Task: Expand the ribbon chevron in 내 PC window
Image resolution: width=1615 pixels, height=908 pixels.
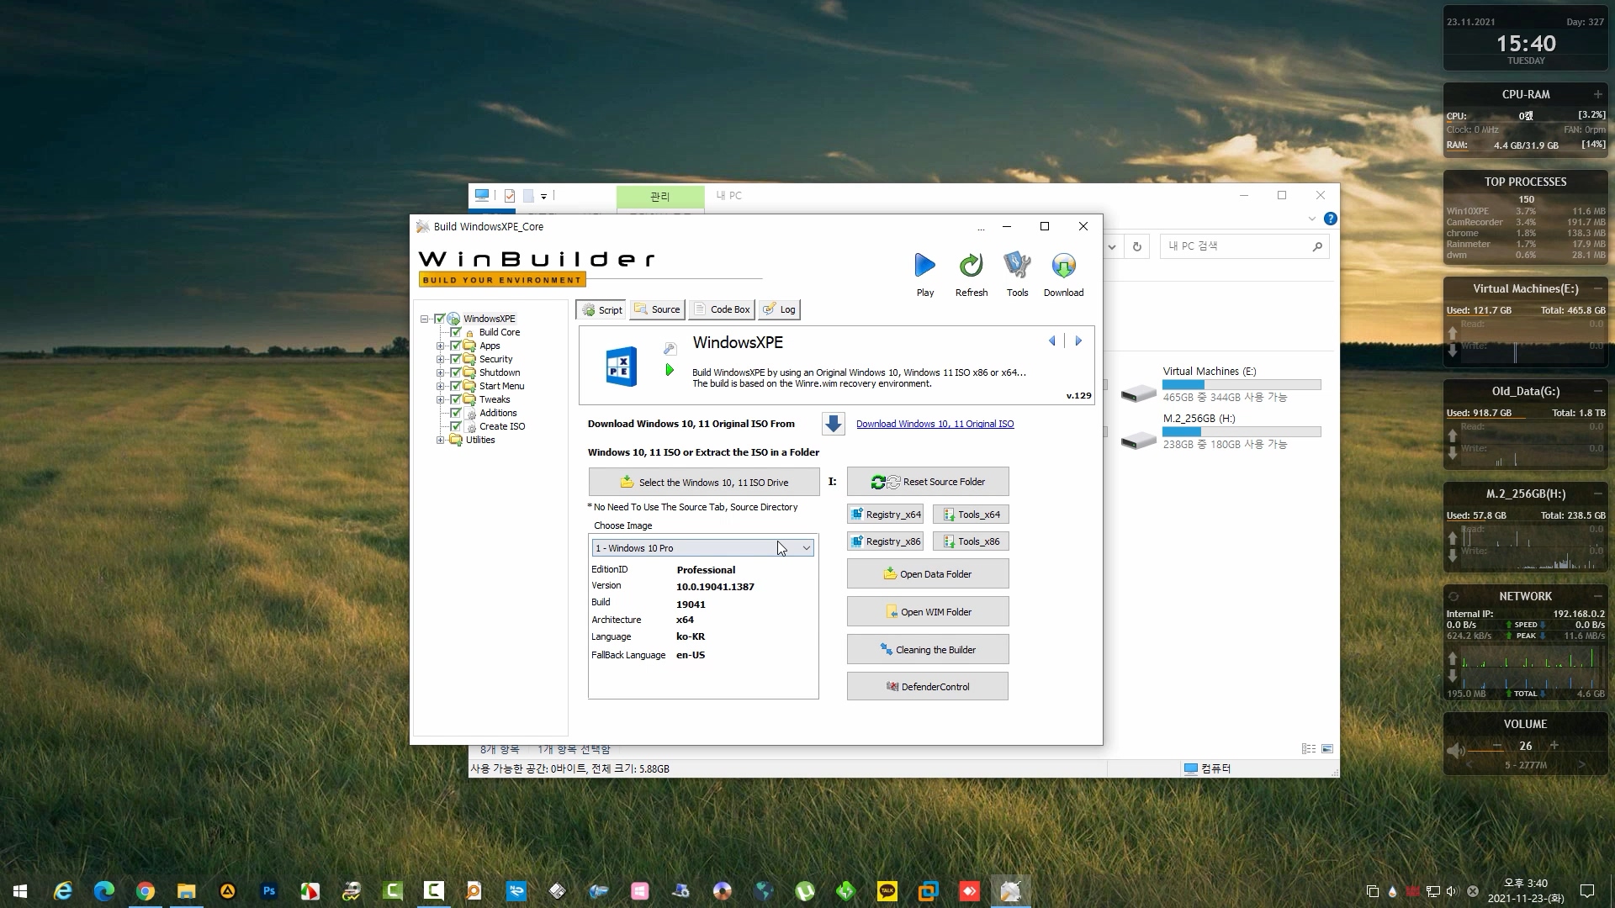Action: click(x=1311, y=219)
